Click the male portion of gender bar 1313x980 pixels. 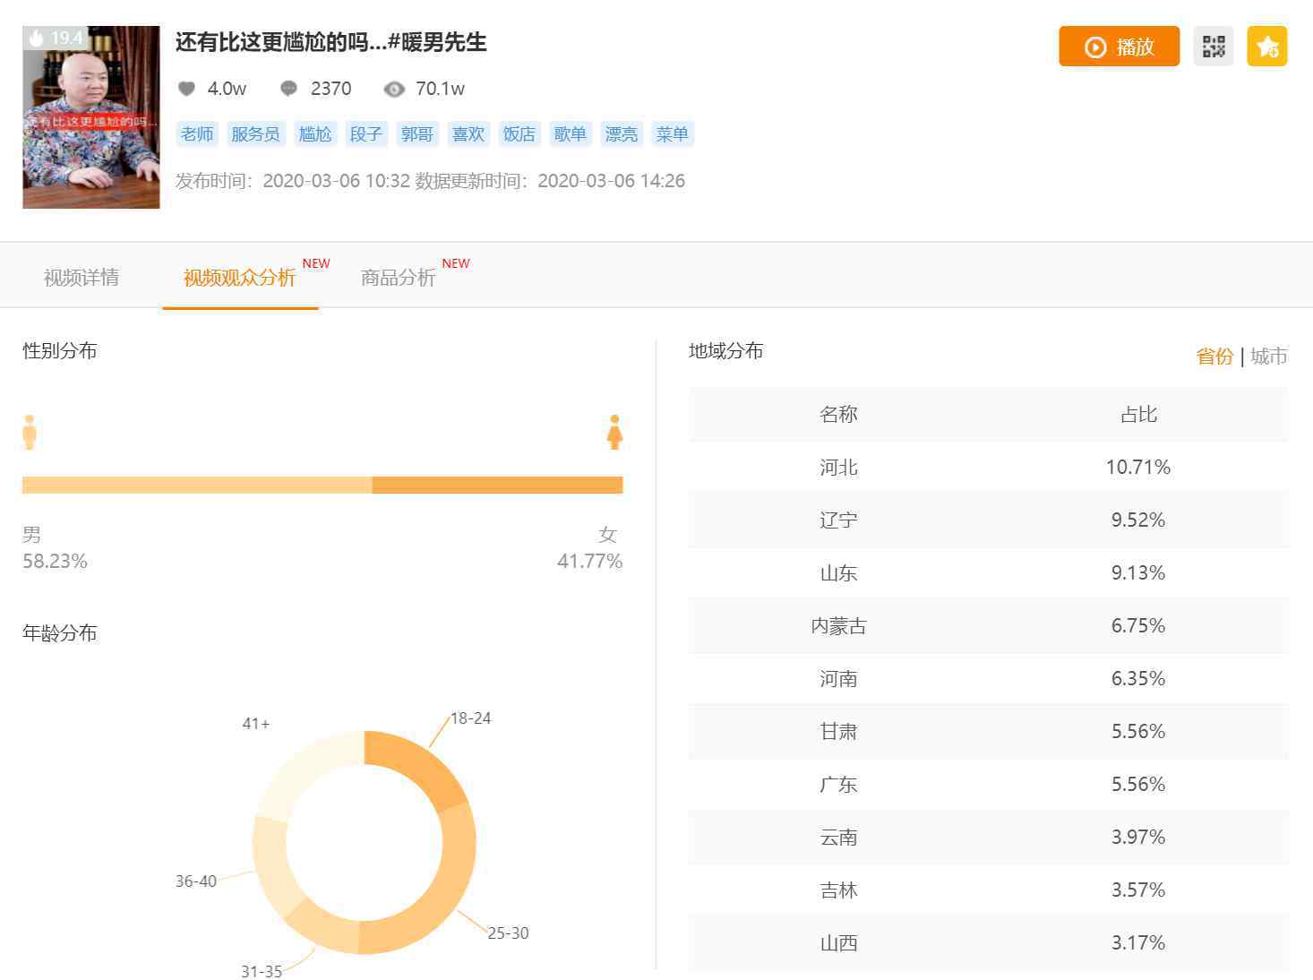(x=197, y=486)
